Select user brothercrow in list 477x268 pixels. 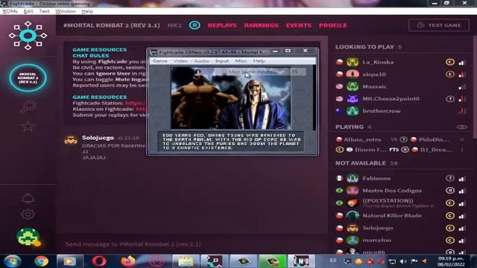click(x=401, y=111)
